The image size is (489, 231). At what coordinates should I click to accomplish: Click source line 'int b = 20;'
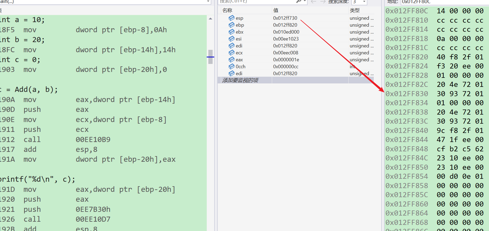pyautogui.click(x=22, y=40)
